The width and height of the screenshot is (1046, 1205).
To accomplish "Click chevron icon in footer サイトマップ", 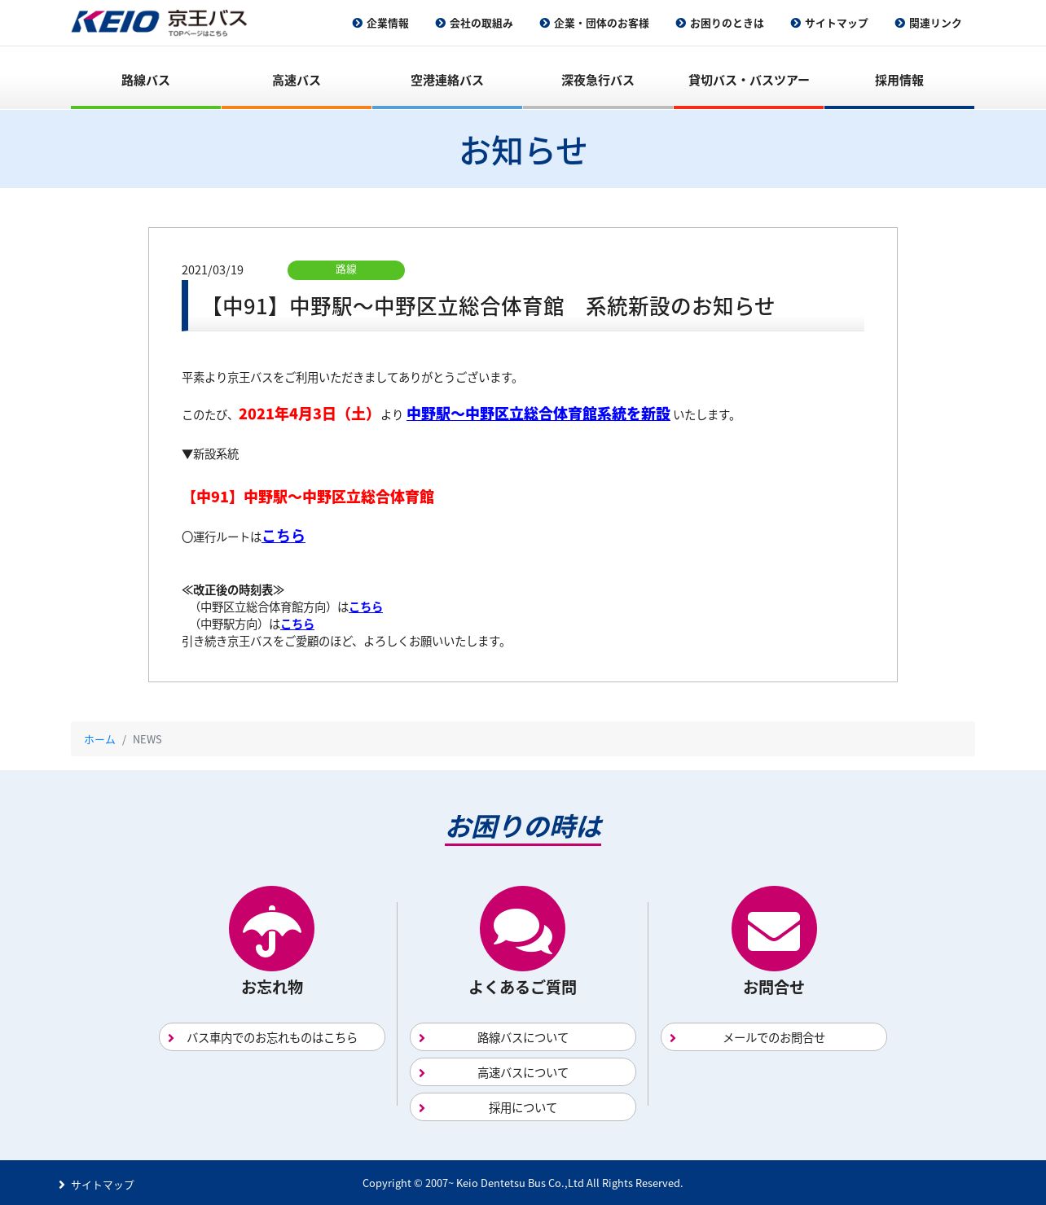I will click(x=62, y=1185).
